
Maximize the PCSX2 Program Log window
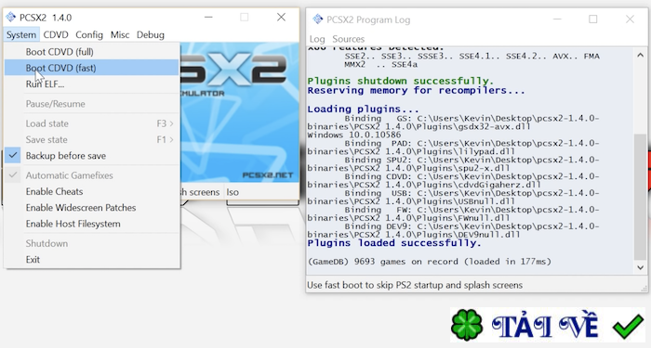click(x=593, y=19)
